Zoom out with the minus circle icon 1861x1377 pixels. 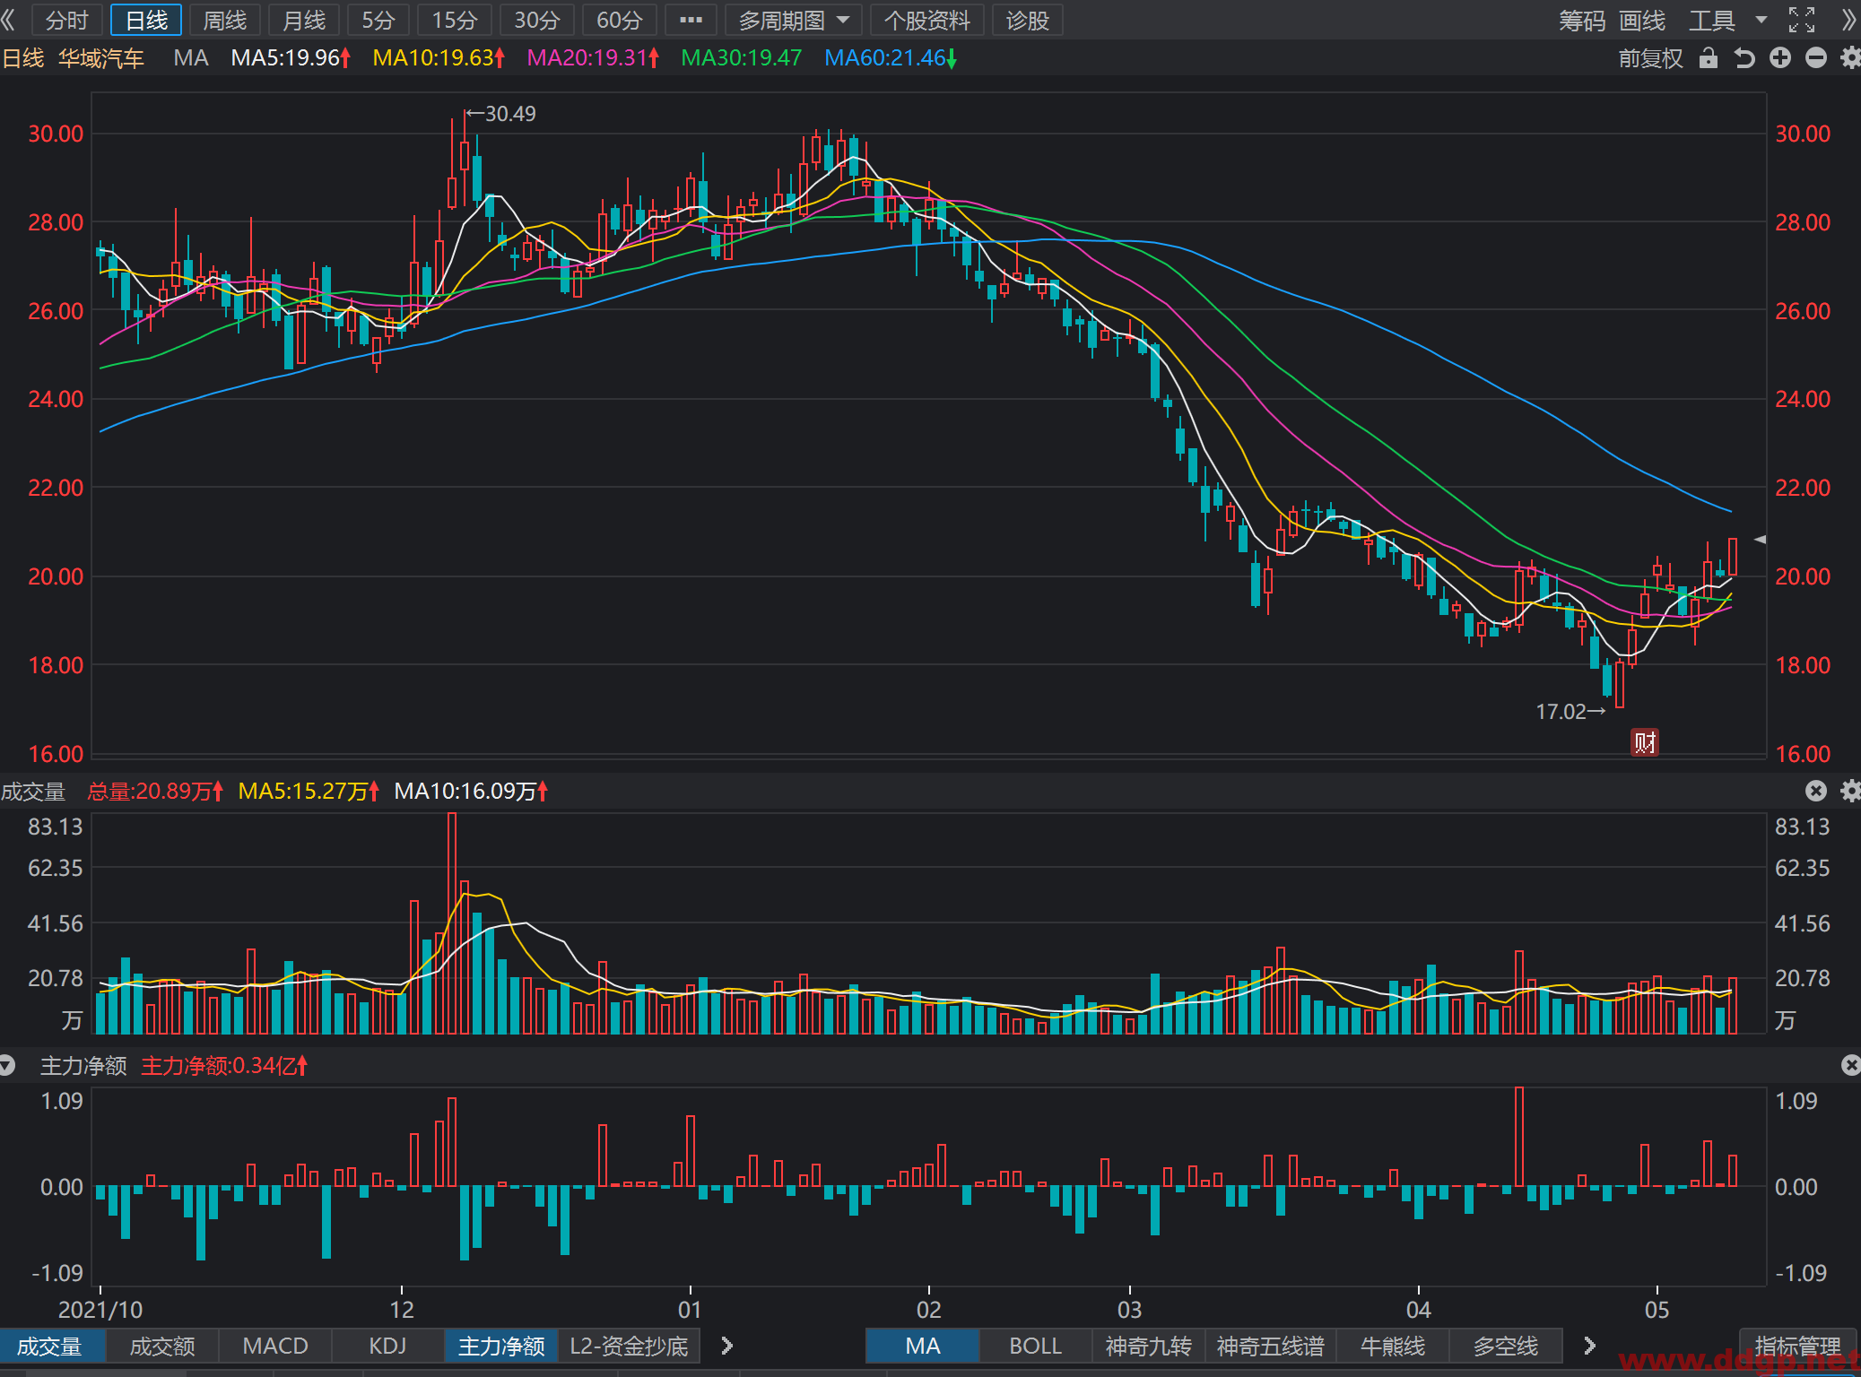1816,58
